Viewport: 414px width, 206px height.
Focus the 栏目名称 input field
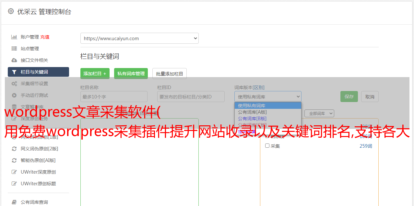pos(114,97)
